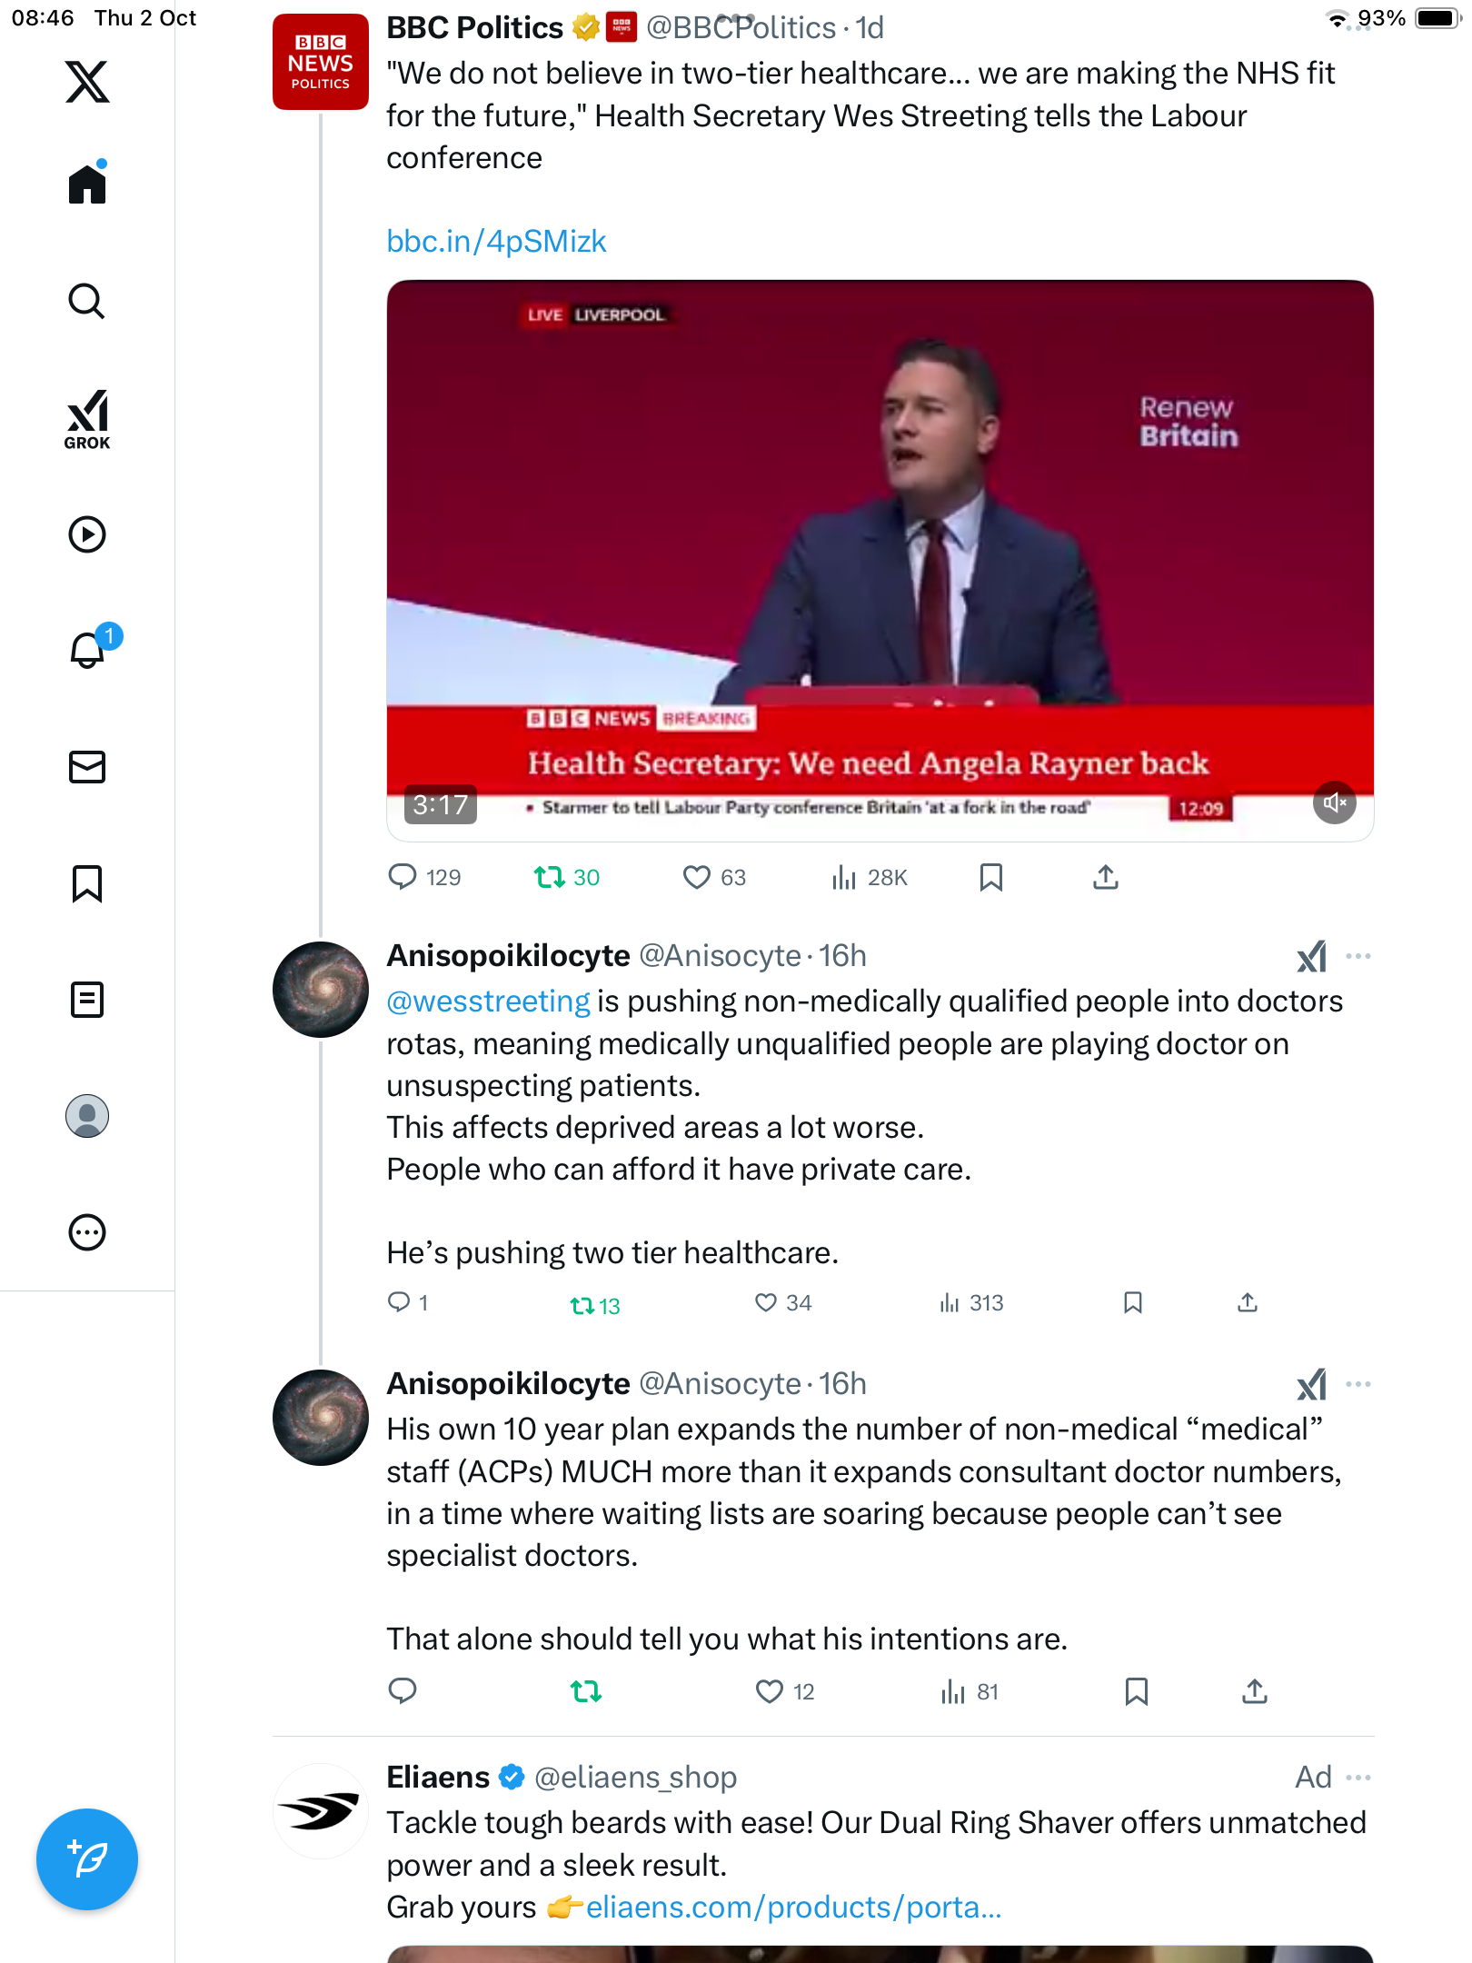Open more options on first Anisopoikilocyte reply
The image size is (1472, 1963).
(x=1358, y=956)
